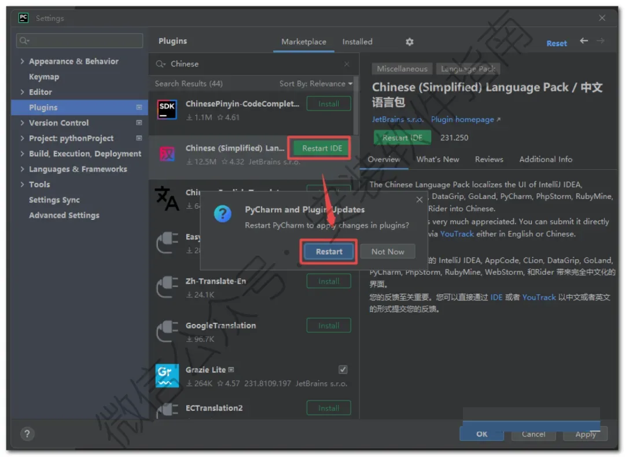
Task: Clear the Chinese plugin search text
Action: [x=347, y=64]
